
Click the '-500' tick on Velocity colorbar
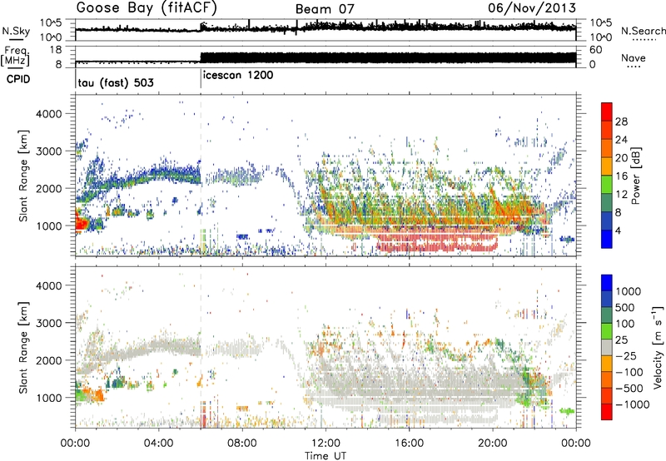pos(629,388)
